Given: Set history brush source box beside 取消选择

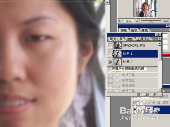Looking at the screenshot, I should [110, 85].
